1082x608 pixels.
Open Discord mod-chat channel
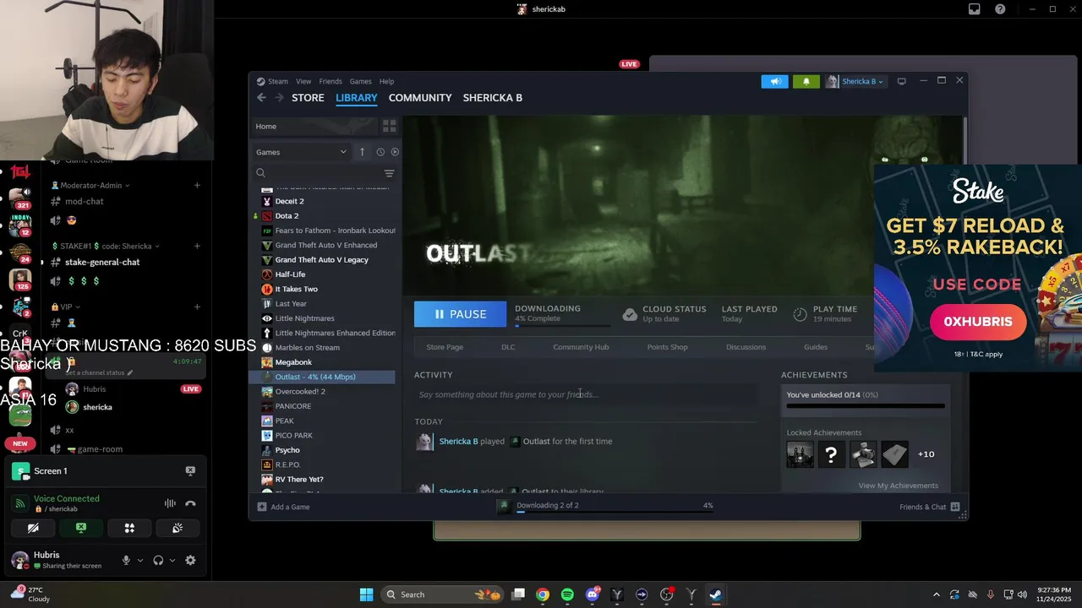(x=85, y=202)
